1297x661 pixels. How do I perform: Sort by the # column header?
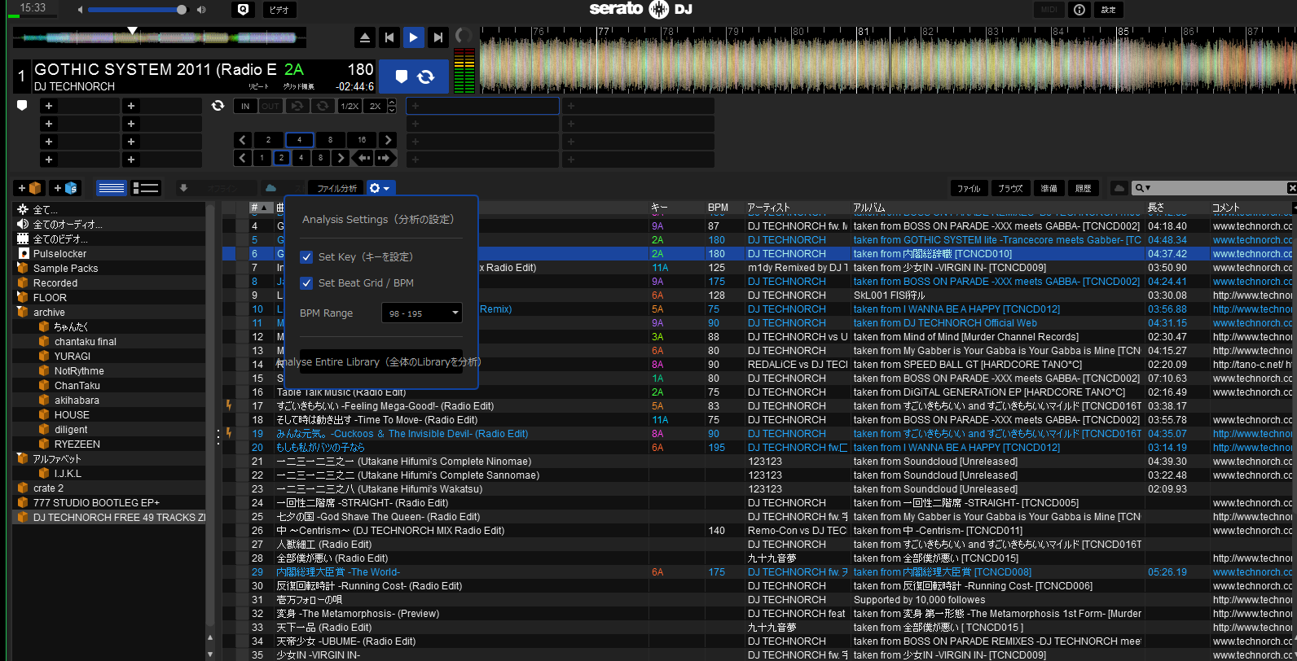(260, 208)
